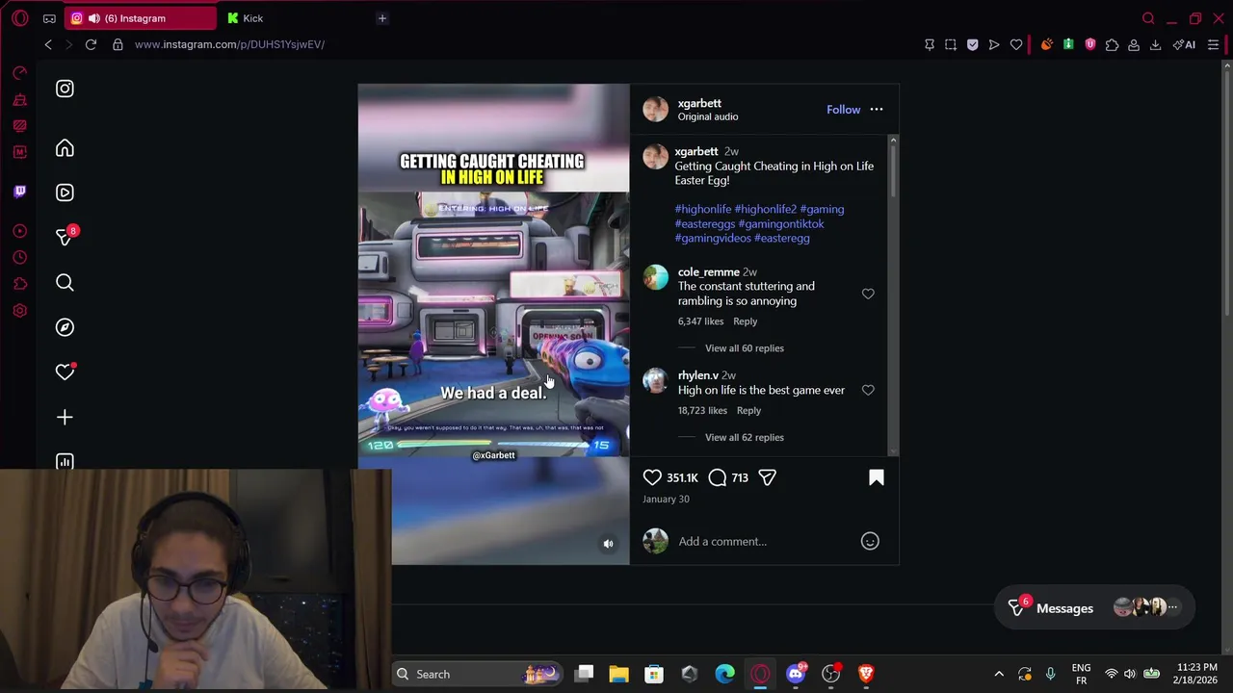Open Brave browser from the taskbar
1233x693 pixels.
point(866,674)
